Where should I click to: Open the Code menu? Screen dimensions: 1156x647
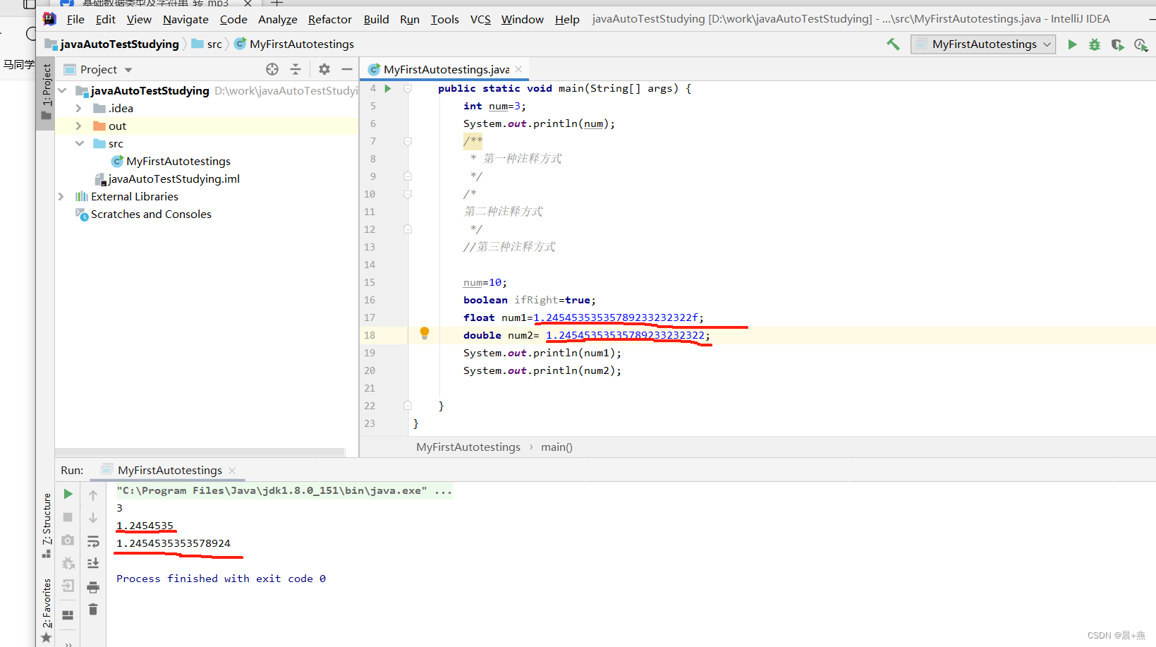[233, 20]
